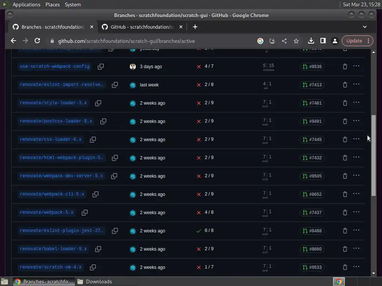Open more options for renovate/postcss-loader-8.x
Image resolution: width=382 pixels, height=286 pixels.
pyautogui.click(x=356, y=121)
